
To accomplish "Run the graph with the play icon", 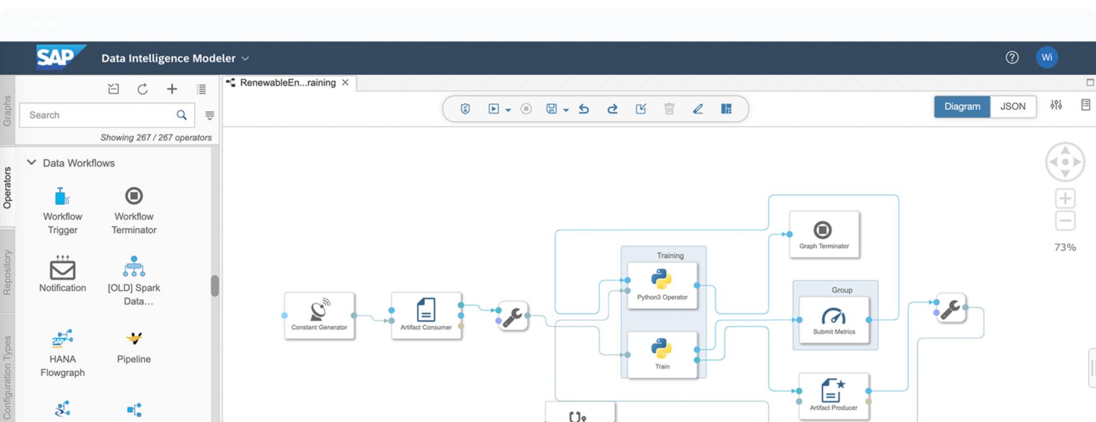I will pos(493,109).
